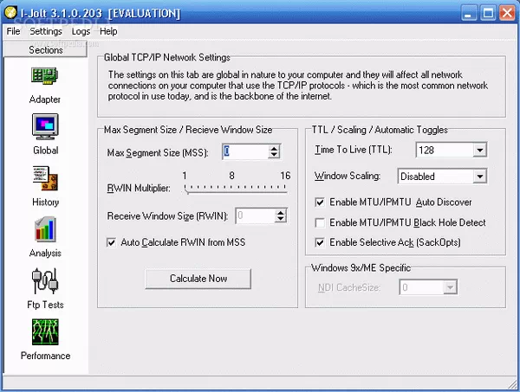Screen dimensions: 520x392
Task: Expand the Window Scaling dropdown
Action: (x=479, y=177)
